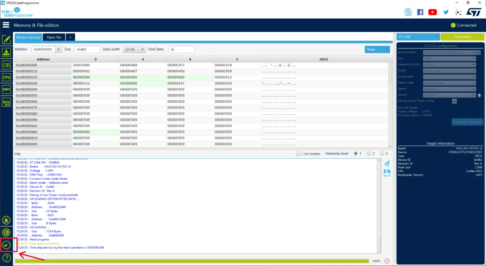This screenshot has height=266, width=486.
Task: Click the green progress bar
Action: click(x=192, y=261)
